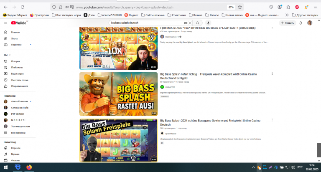Expand the Вы section chevron
The height and width of the screenshot is (172, 321).
tap(10, 55)
